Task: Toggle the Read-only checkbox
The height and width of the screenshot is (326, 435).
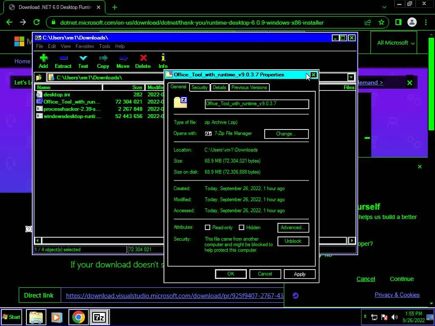Action: coord(207,228)
